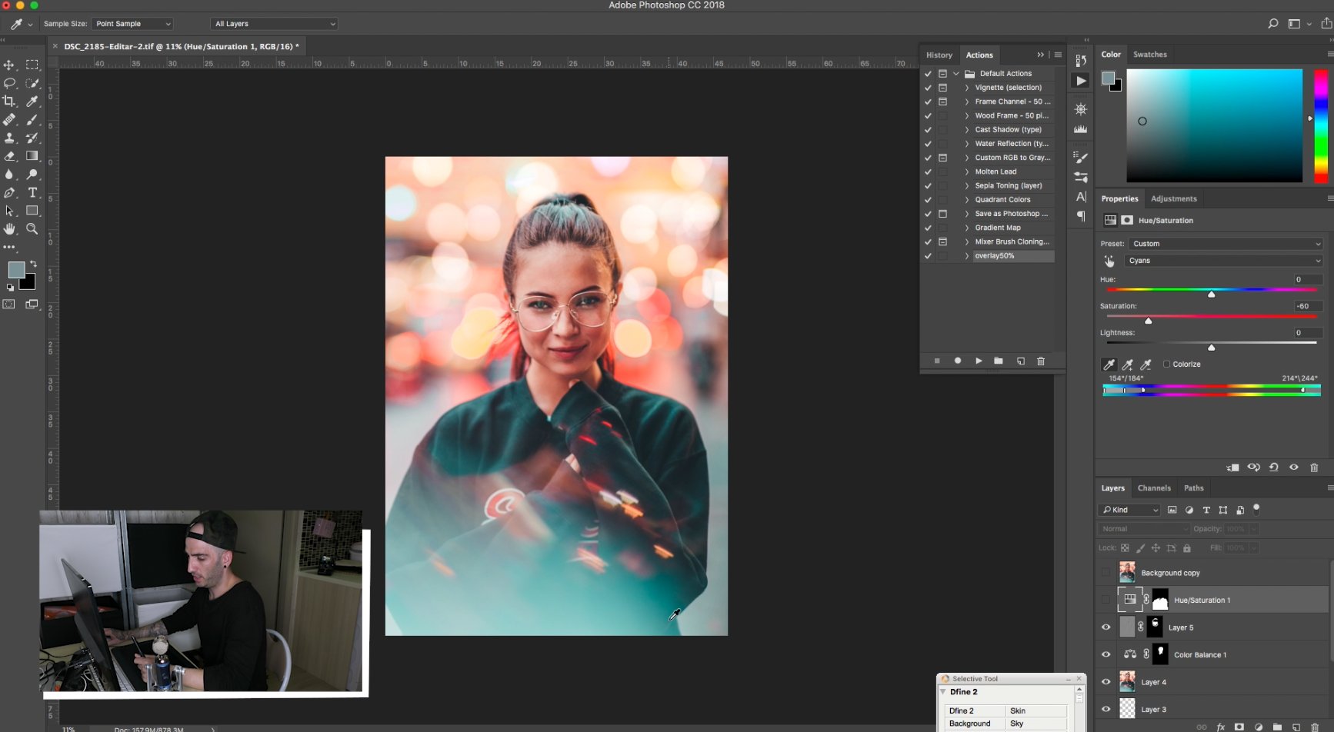Click the Play action button

pyautogui.click(x=979, y=361)
